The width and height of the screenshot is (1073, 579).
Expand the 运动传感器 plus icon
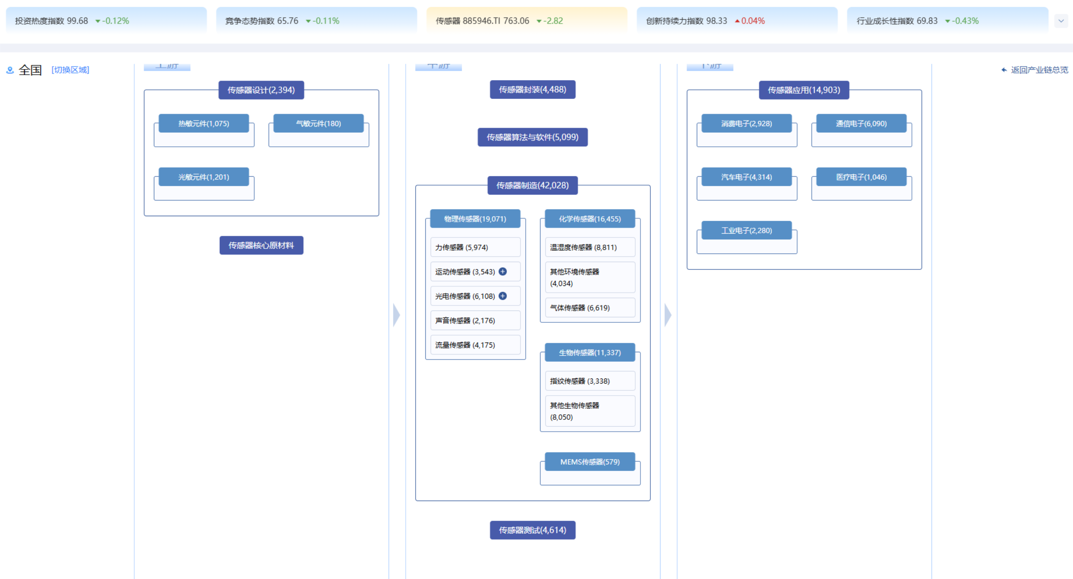[503, 271]
